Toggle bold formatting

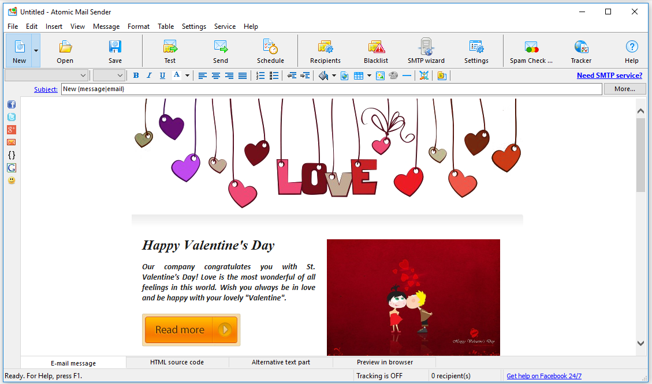coord(136,76)
